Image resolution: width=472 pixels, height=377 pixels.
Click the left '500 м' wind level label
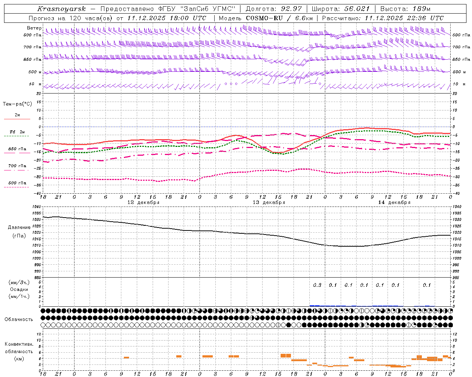click(x=35, y=72)
